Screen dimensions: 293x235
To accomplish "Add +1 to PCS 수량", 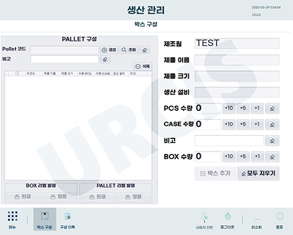I will (257, 108).
